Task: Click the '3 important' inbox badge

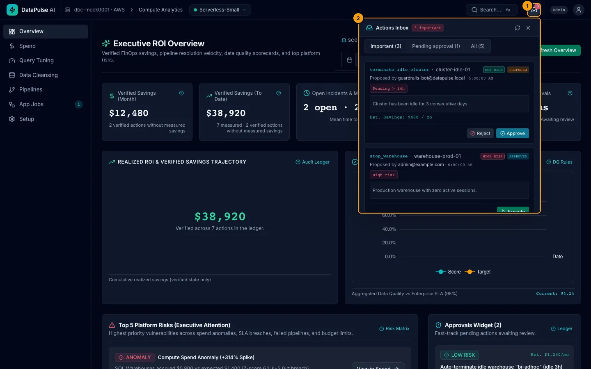Action: pos(428,28)
